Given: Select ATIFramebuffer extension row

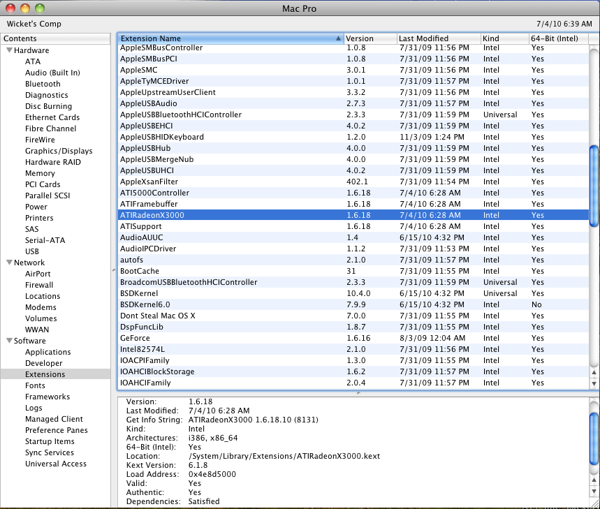Looking at the screenshot, I should click(x=353, y=204).
